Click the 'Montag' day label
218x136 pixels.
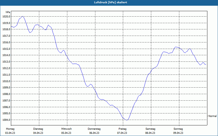10,129
